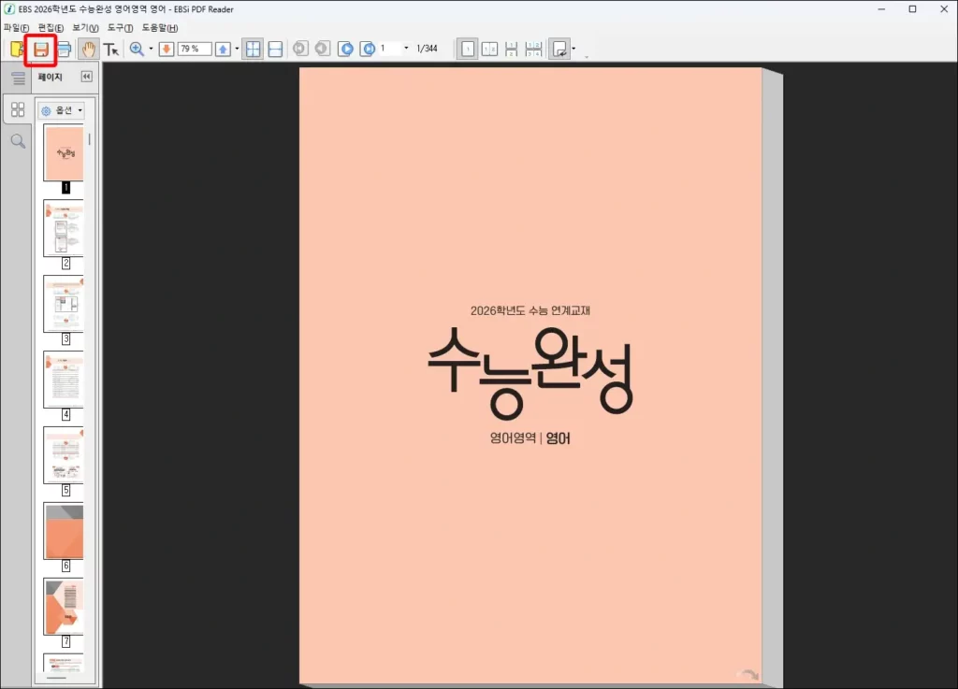Click the page rotate view icon

click(x=559, y=49)
